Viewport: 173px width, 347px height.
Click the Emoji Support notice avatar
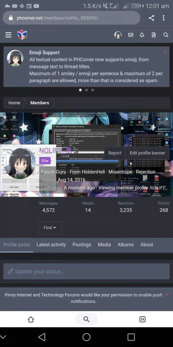click(15, 58)
